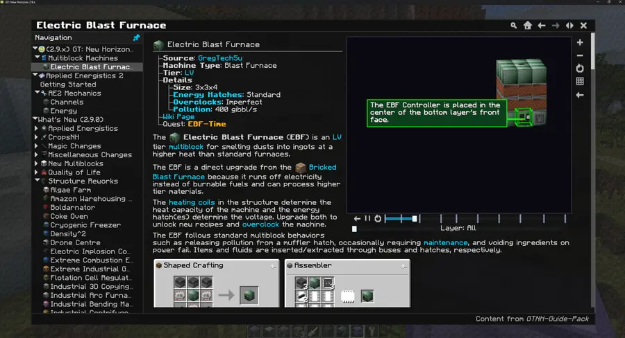This screenshot has height=338, width=625.
Task: Collapse the (2.9.x) GT: New Horizons root node
Action: (35, 49)
